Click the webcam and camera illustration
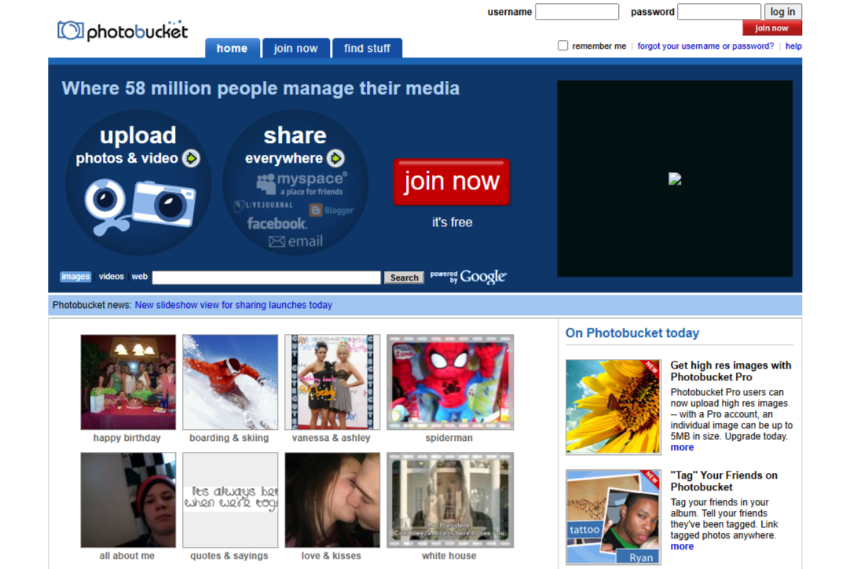Screen dimensions: 853x569 coord(139,205)
